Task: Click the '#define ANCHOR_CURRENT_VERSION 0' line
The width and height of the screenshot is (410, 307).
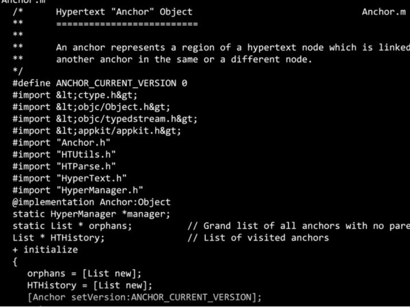Action: pos(100,83)
